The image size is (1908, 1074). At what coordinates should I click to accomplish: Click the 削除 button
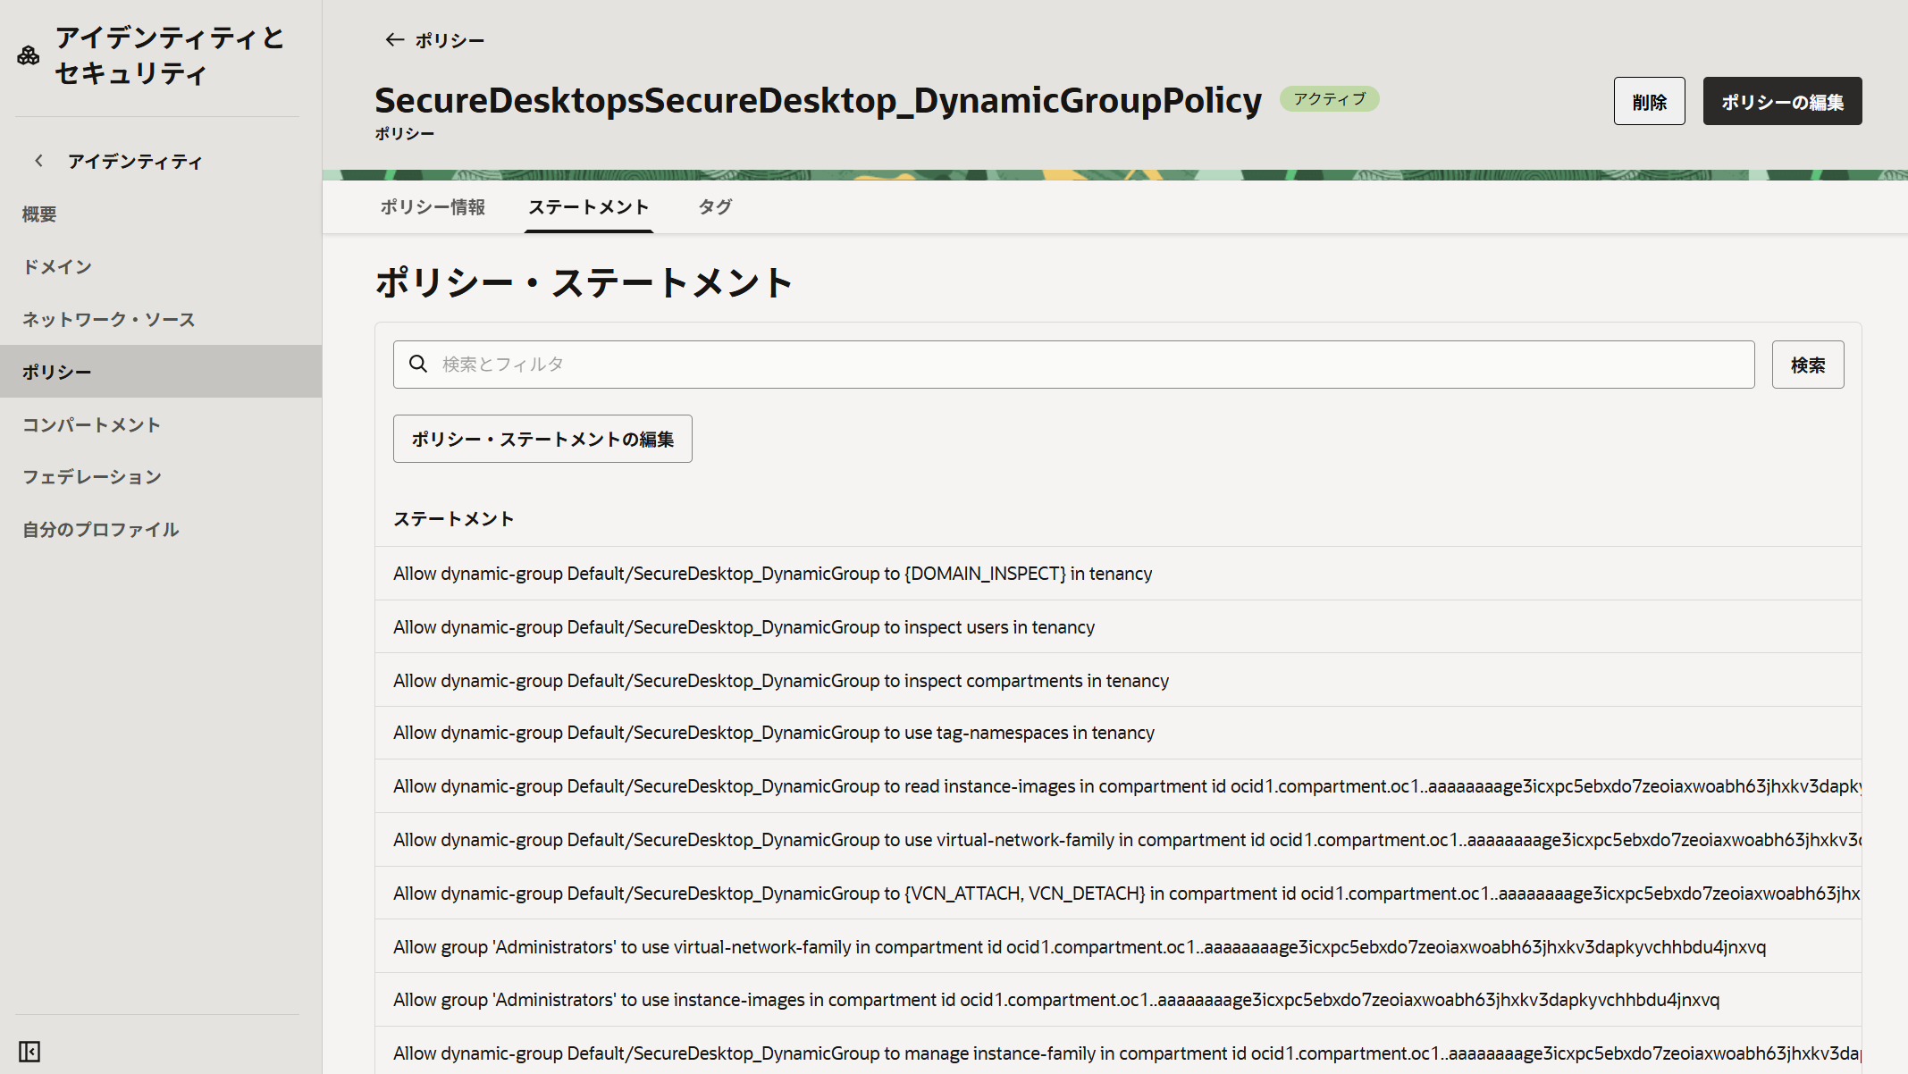point(1649,100)
